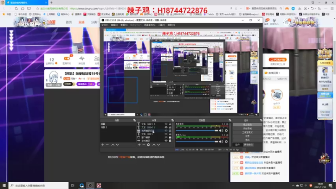This screenshot has width=336, height=189.
Task: Move the scene down in the Scenes list
Action: (118, 145)
